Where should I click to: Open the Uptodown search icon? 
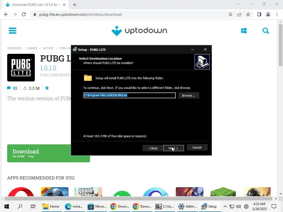(266, 31)
